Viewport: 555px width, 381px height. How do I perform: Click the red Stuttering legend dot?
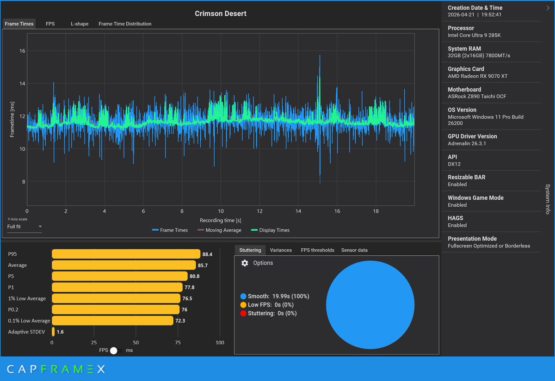[243, 313]
